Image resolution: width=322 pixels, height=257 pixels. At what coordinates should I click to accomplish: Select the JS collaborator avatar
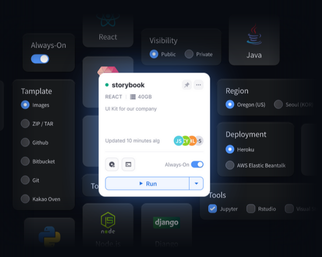click(179, 141)
